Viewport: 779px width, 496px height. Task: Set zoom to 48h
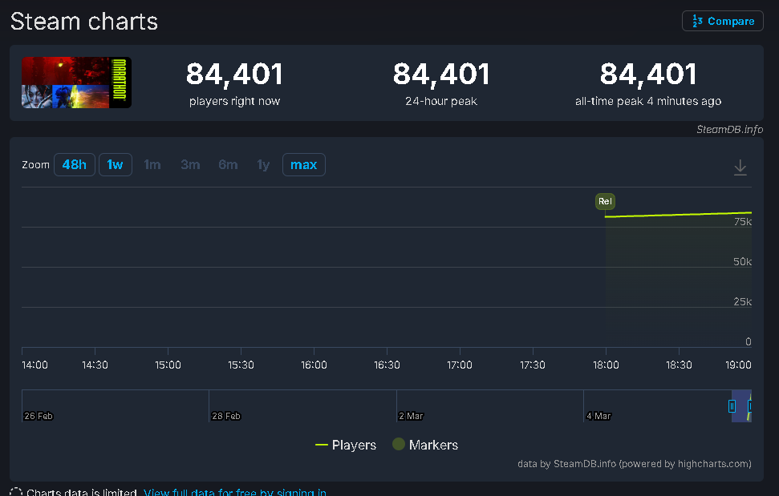tap(74, 165)
